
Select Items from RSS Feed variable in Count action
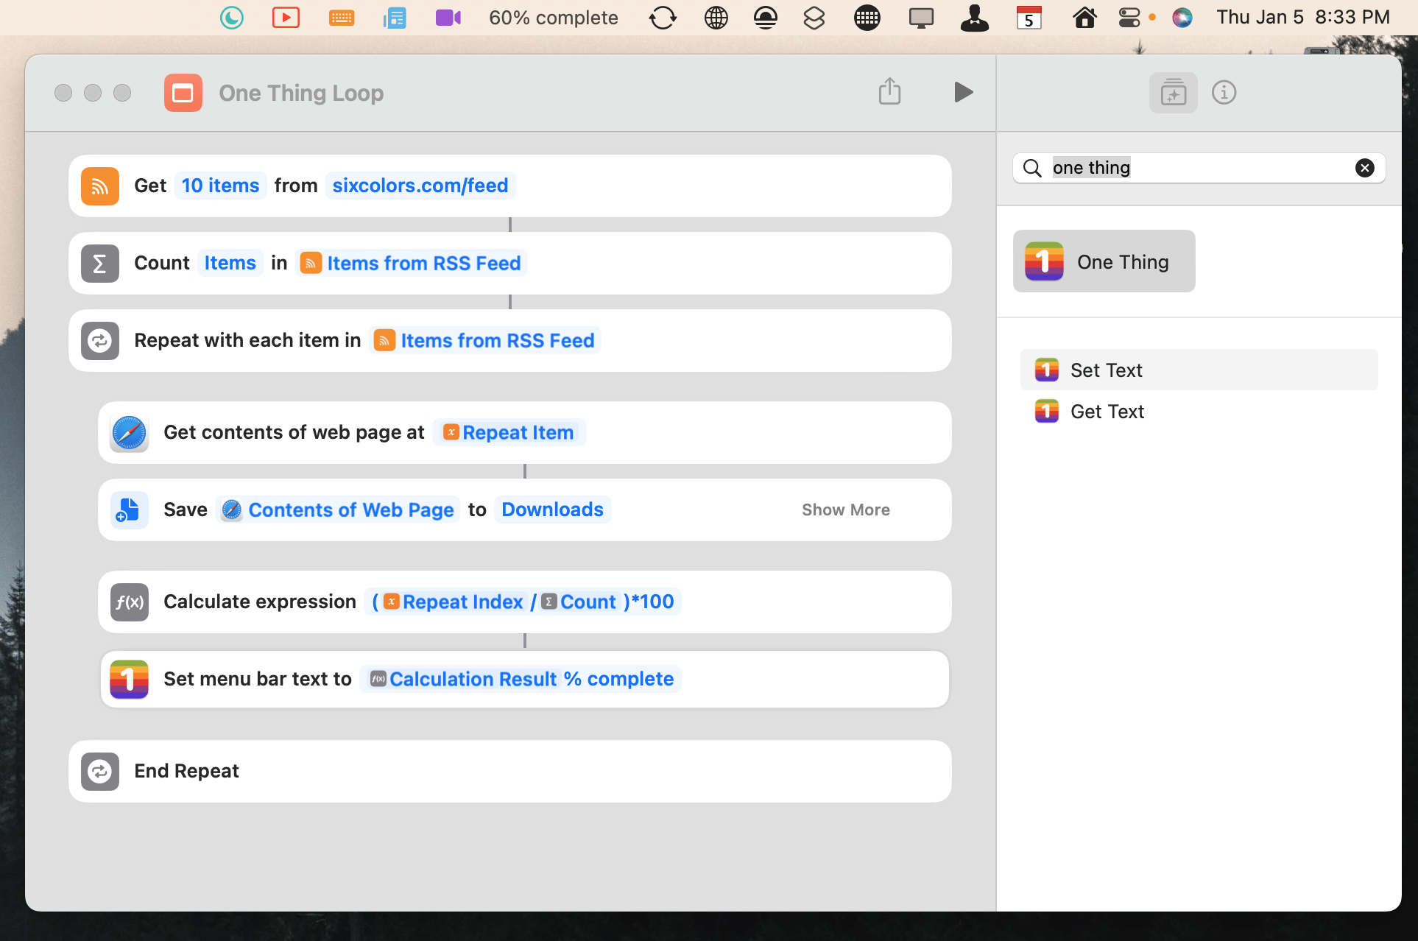(x=411, y=263)
